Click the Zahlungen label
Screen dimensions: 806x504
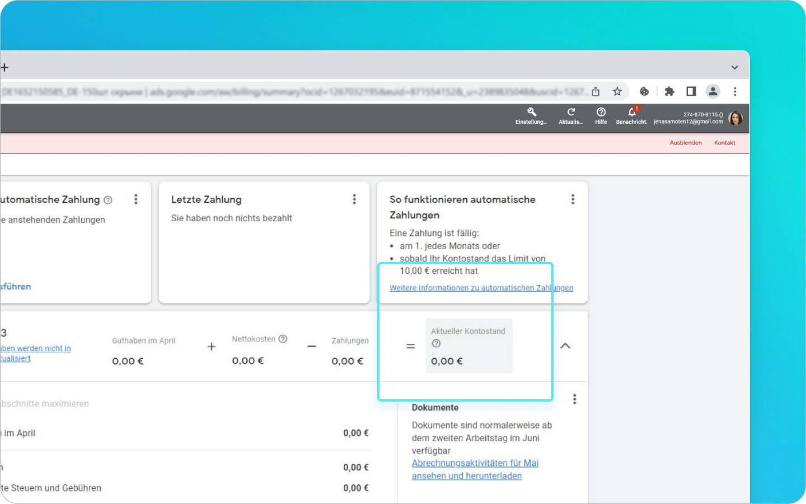point(350,340)
